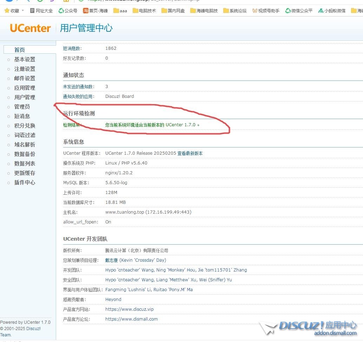Open 插件中心 in the sidebar
This screenshot has width=363, height=342.
click(x=25, y=182)
